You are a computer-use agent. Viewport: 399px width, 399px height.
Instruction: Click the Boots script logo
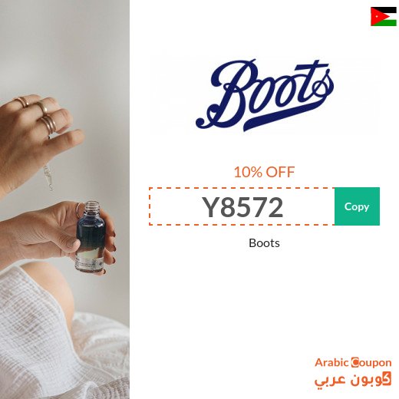[265, 95]
